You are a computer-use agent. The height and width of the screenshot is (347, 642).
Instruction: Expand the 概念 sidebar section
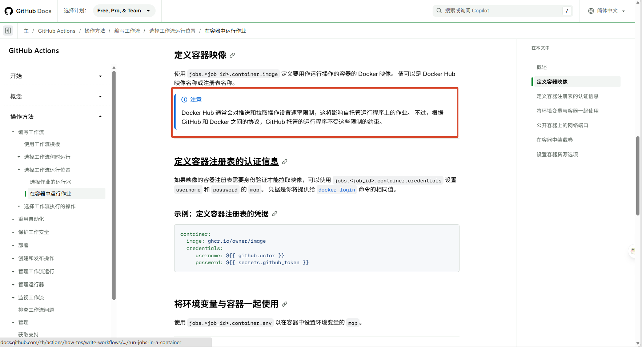coord(56,96)
